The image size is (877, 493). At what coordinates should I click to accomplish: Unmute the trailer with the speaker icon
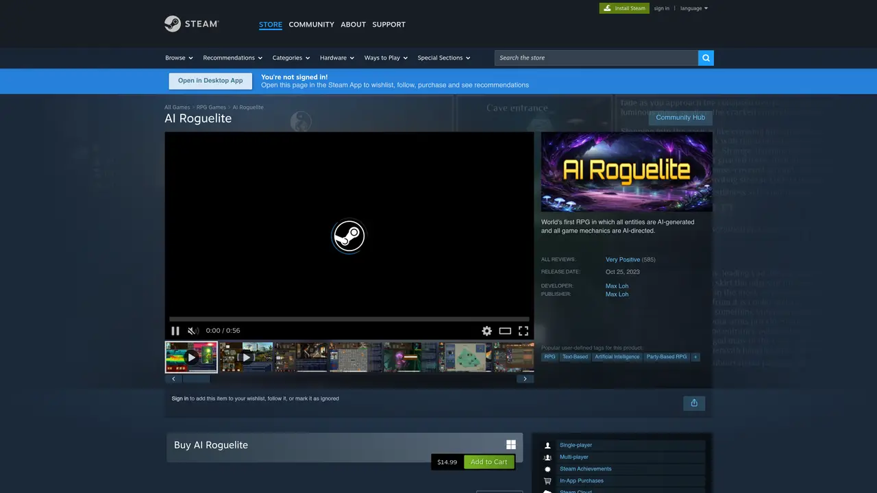click(x=193, y=331)
